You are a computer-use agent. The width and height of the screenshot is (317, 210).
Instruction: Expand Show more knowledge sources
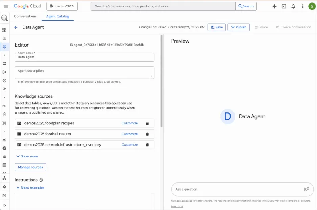click(27, 156)
